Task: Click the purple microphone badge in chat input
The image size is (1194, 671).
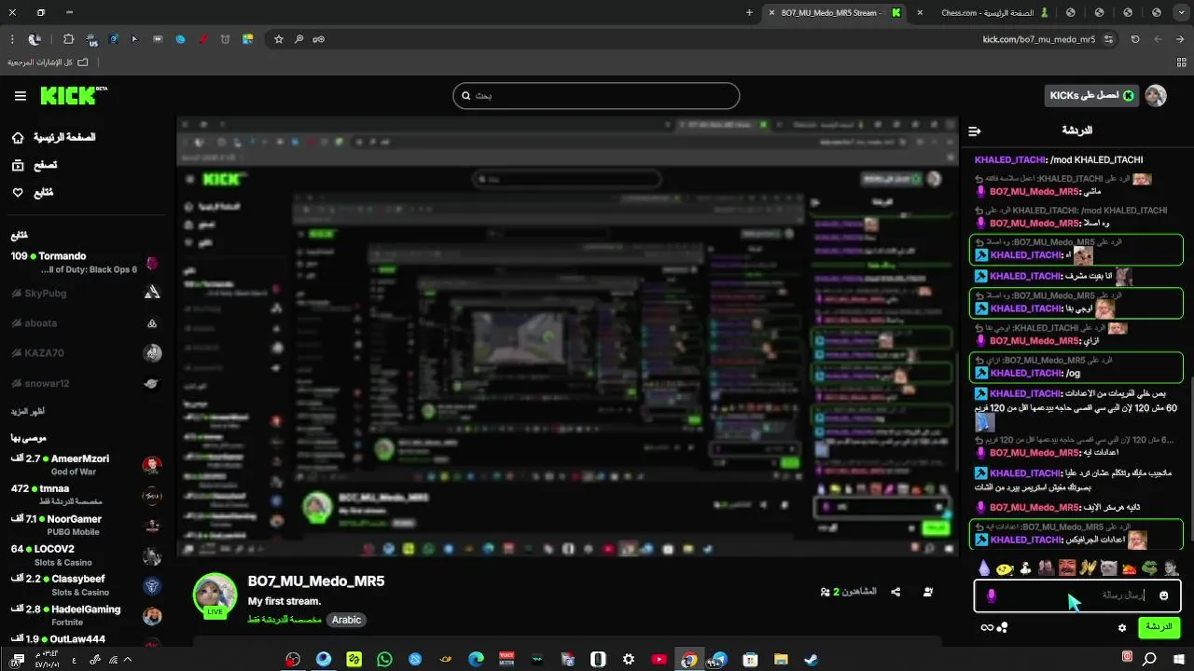Action: (x=991, y=596)
